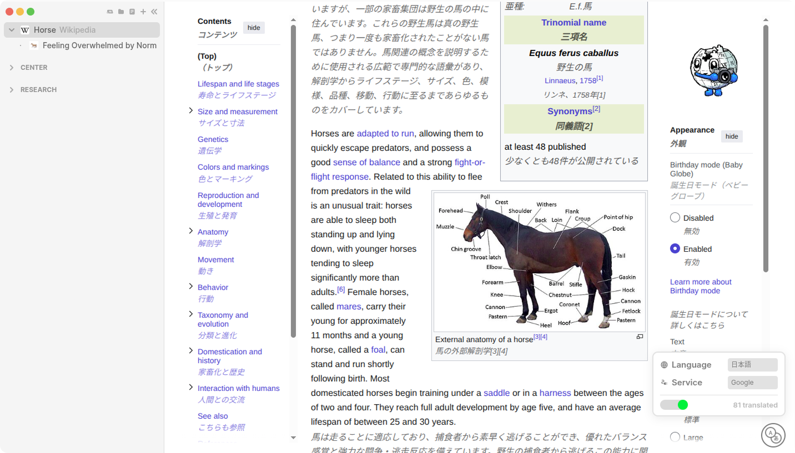The height and width of the screenshot is (453, 795).
Task: Open the sense of balance link
Action: [366, 162]
